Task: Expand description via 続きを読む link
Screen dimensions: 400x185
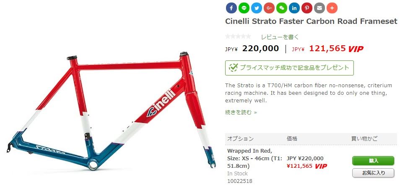Action: [241, 112]
